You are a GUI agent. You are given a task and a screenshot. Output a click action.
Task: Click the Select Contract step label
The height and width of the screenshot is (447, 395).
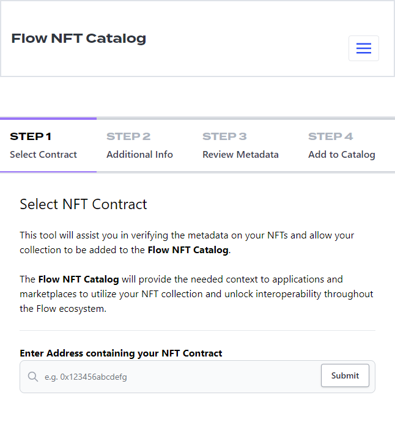coord(43,155)
